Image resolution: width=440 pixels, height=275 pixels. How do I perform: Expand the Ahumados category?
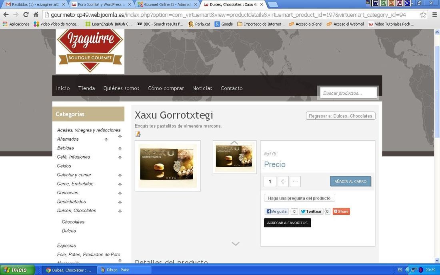click(106, 139)
